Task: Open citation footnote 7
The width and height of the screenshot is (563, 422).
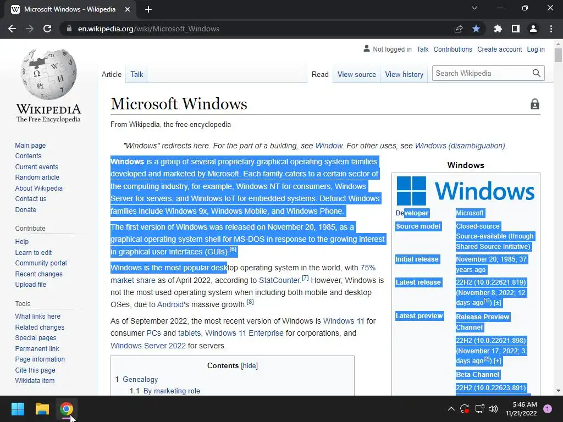Action: click(305, 277)
